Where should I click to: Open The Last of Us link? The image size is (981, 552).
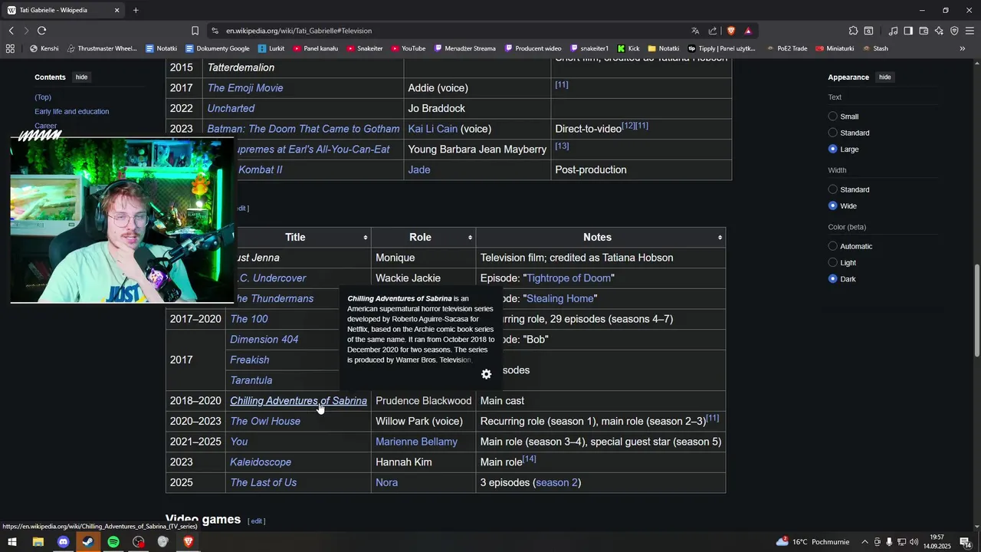pyautogui.click(x=263, y=483)
